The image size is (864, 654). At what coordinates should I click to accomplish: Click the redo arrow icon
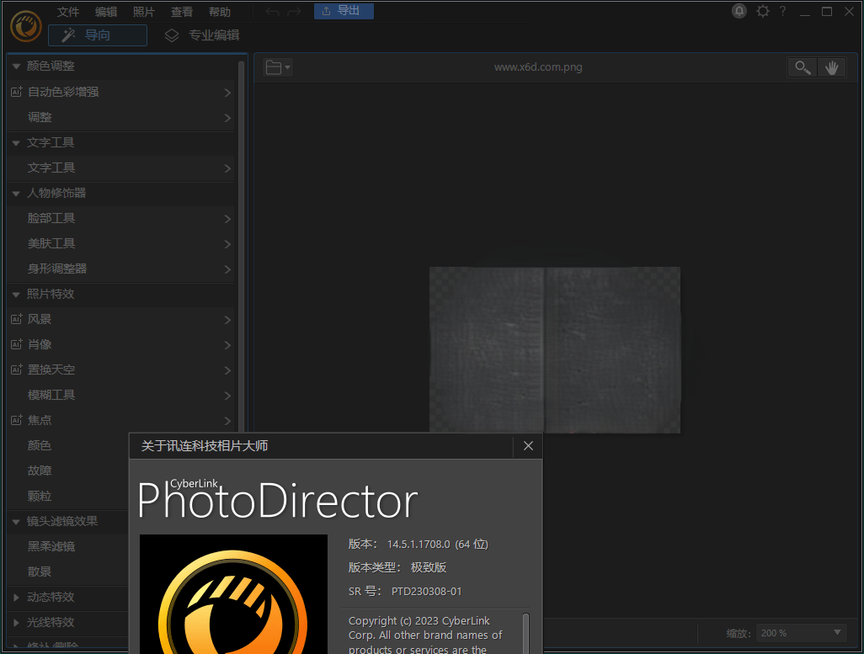(294, 12)
